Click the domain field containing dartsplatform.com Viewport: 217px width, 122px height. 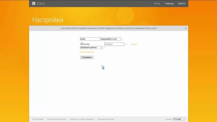pyautogui.click(x=111, y=39)
